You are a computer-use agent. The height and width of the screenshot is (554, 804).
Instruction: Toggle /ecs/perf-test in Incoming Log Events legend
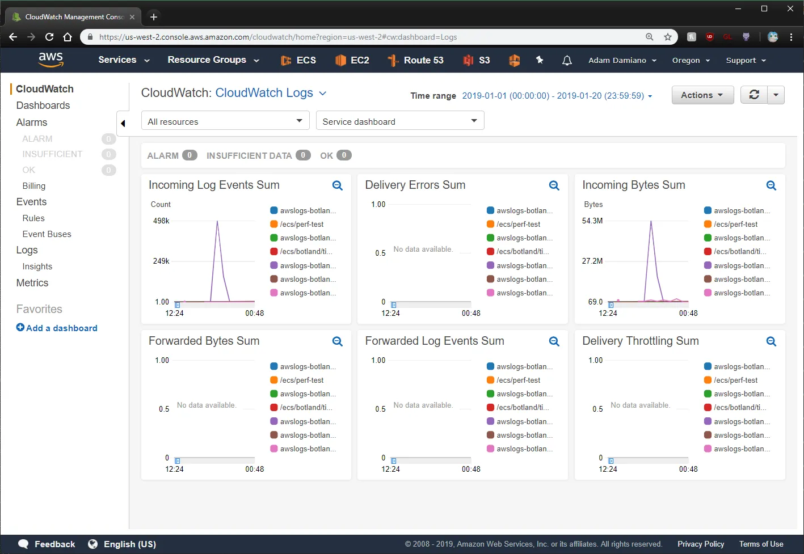click(297, 224)
